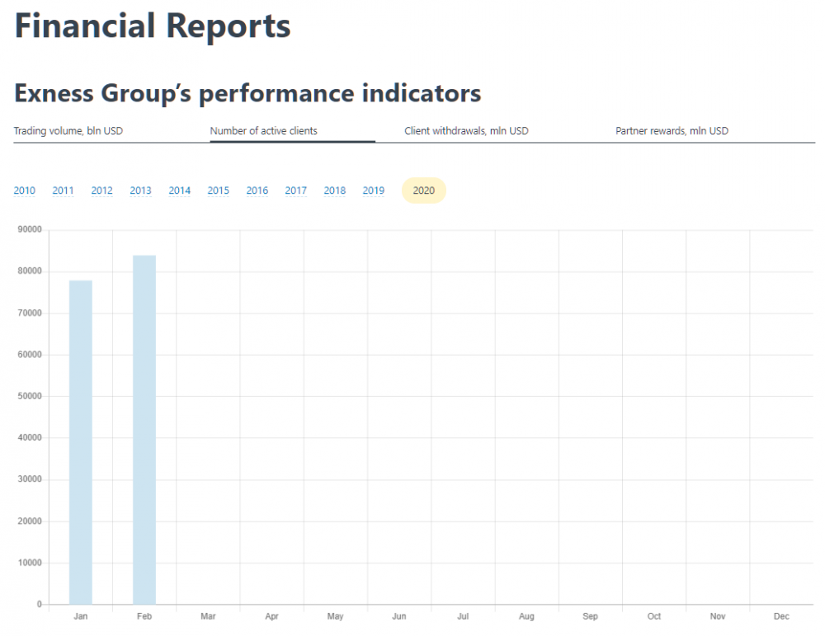
Task: Click the Apr x-axis label
Action: [271, 616]
